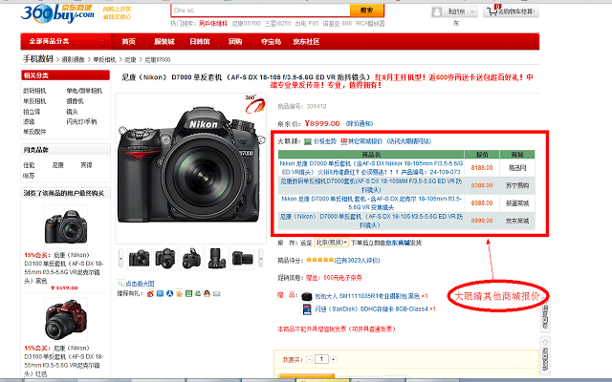612x382 pixels.
Task: Open the 已有3023人评价 reviews link
Action: [357, 260]
